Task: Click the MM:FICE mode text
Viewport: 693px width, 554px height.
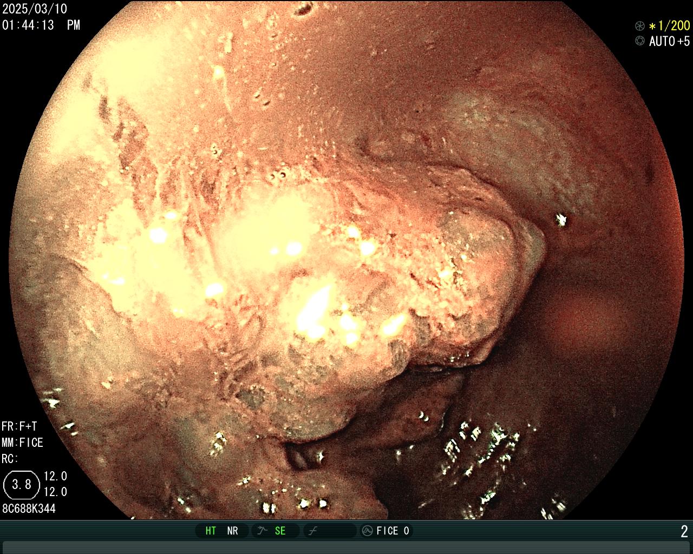Action: coord(22,443)
